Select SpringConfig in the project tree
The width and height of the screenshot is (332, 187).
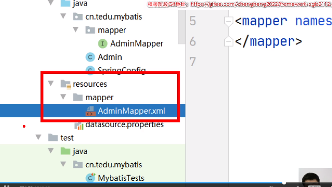tap(122, 70)
